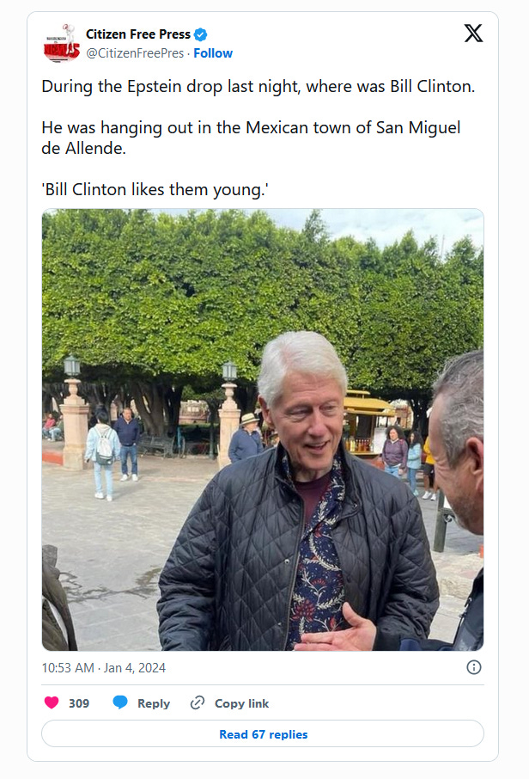This screenshot has width=529, height=779.
Task: Click the San Miguel de Allende text line
Action: click(x=251, y=138)
